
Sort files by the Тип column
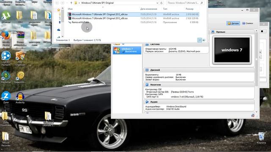coord(165,9)
